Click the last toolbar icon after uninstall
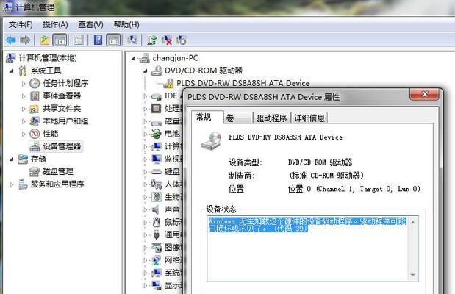Screen dimensions: 455x294 (x=181, y=40)
